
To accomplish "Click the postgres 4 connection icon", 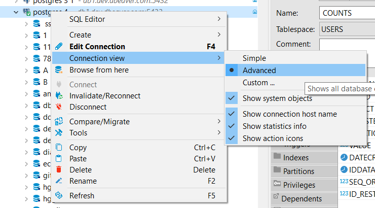I will pos(26,12).
